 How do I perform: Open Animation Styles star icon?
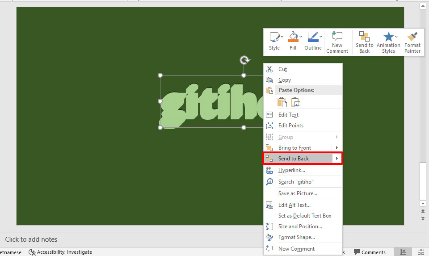coord(388,37)
